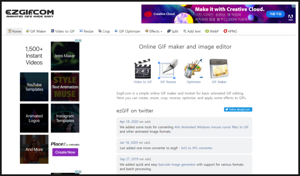The image size is (300, 176).
Task: Click the Video to GIF text link
Action: (x=143, y=82)
